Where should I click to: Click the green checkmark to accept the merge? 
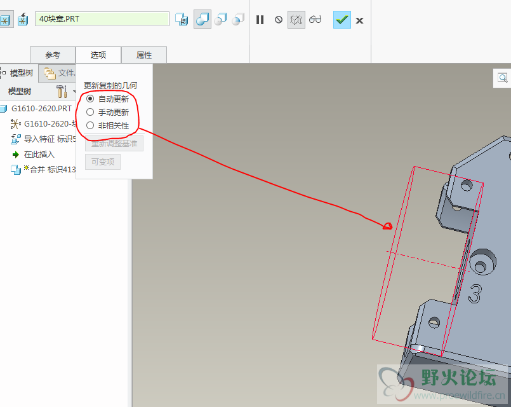(x=342, y=20)
